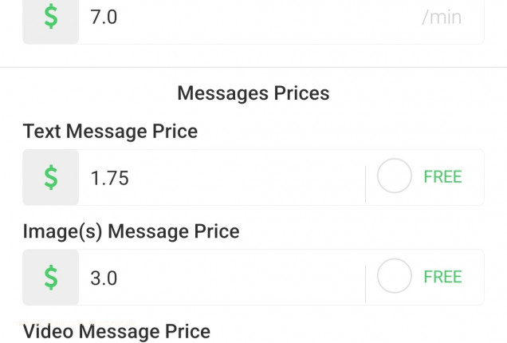Select the Video Message Price label
This screenshot has height=343, width=507.
pyautogui.click(x=116, y=331)
